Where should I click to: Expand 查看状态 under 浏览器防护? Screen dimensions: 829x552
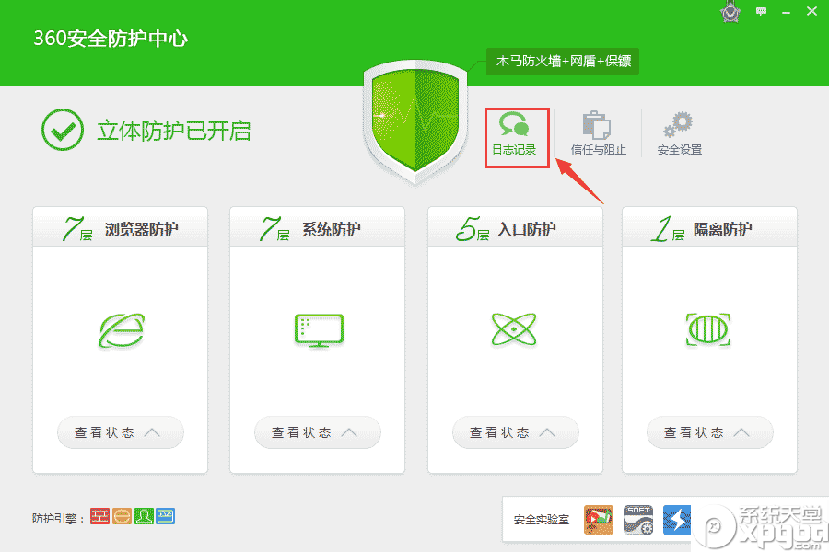click(x=120, y=432)
